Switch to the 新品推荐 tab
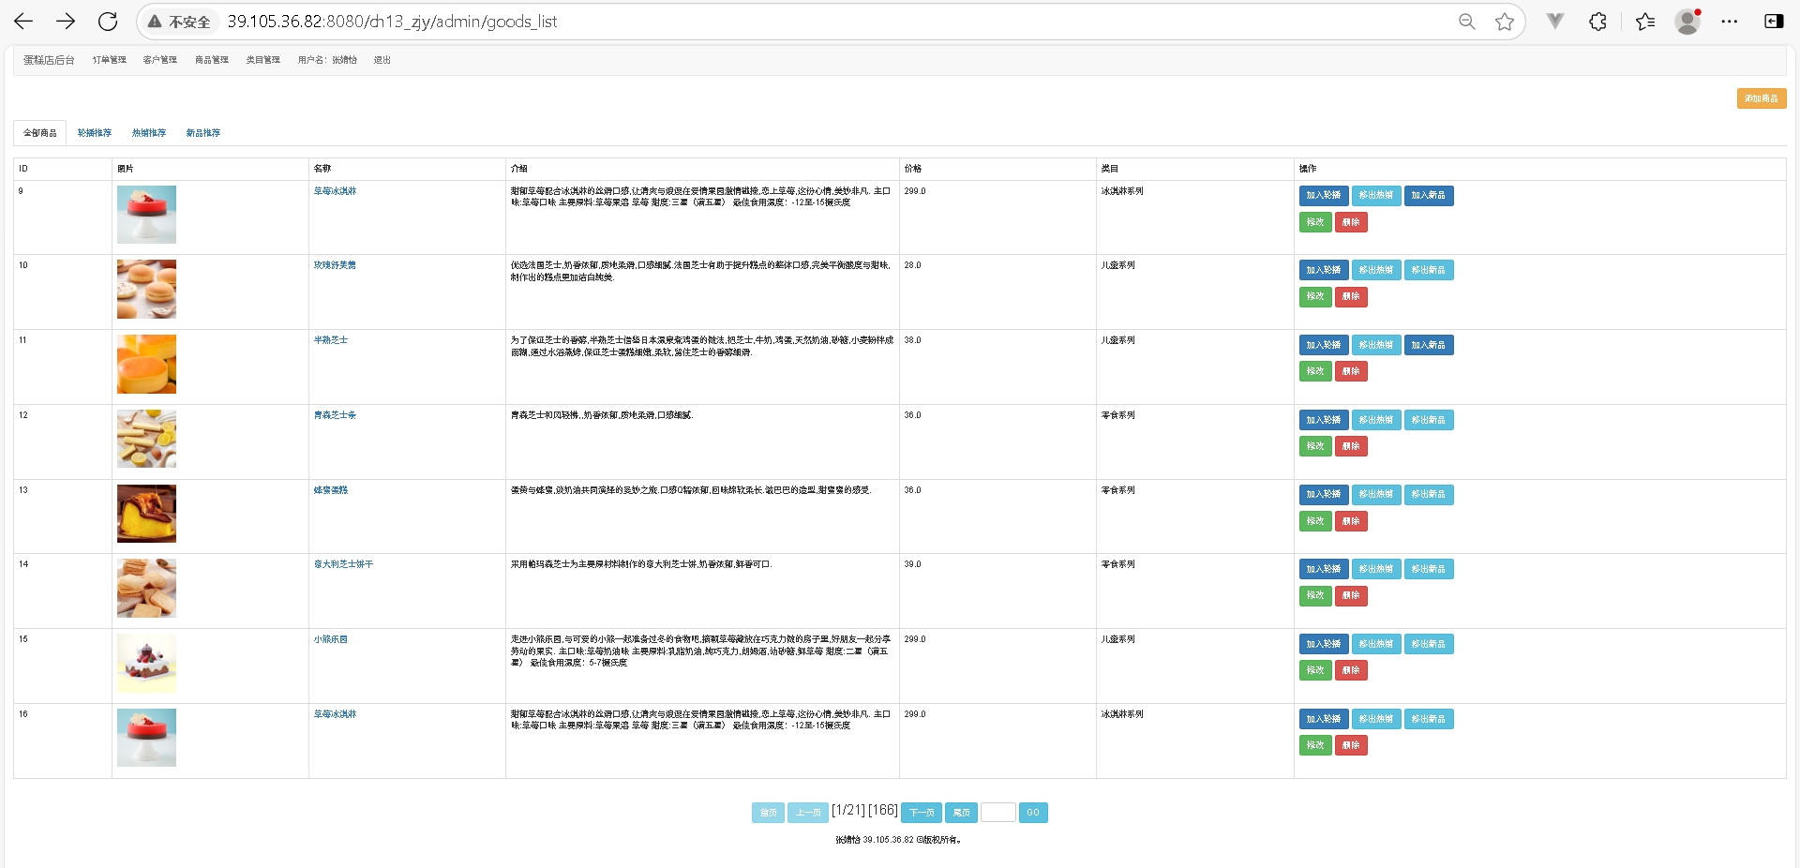The height and width of the screenshot is (868, 1800). (x=202, y=133)
